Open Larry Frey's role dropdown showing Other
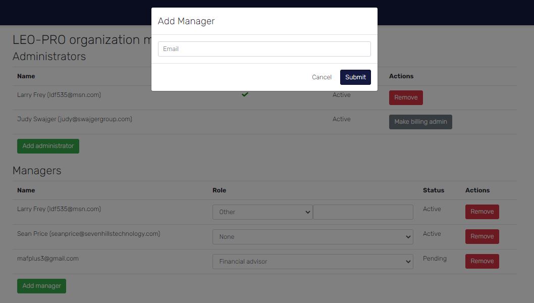 (x=262, y=212)
